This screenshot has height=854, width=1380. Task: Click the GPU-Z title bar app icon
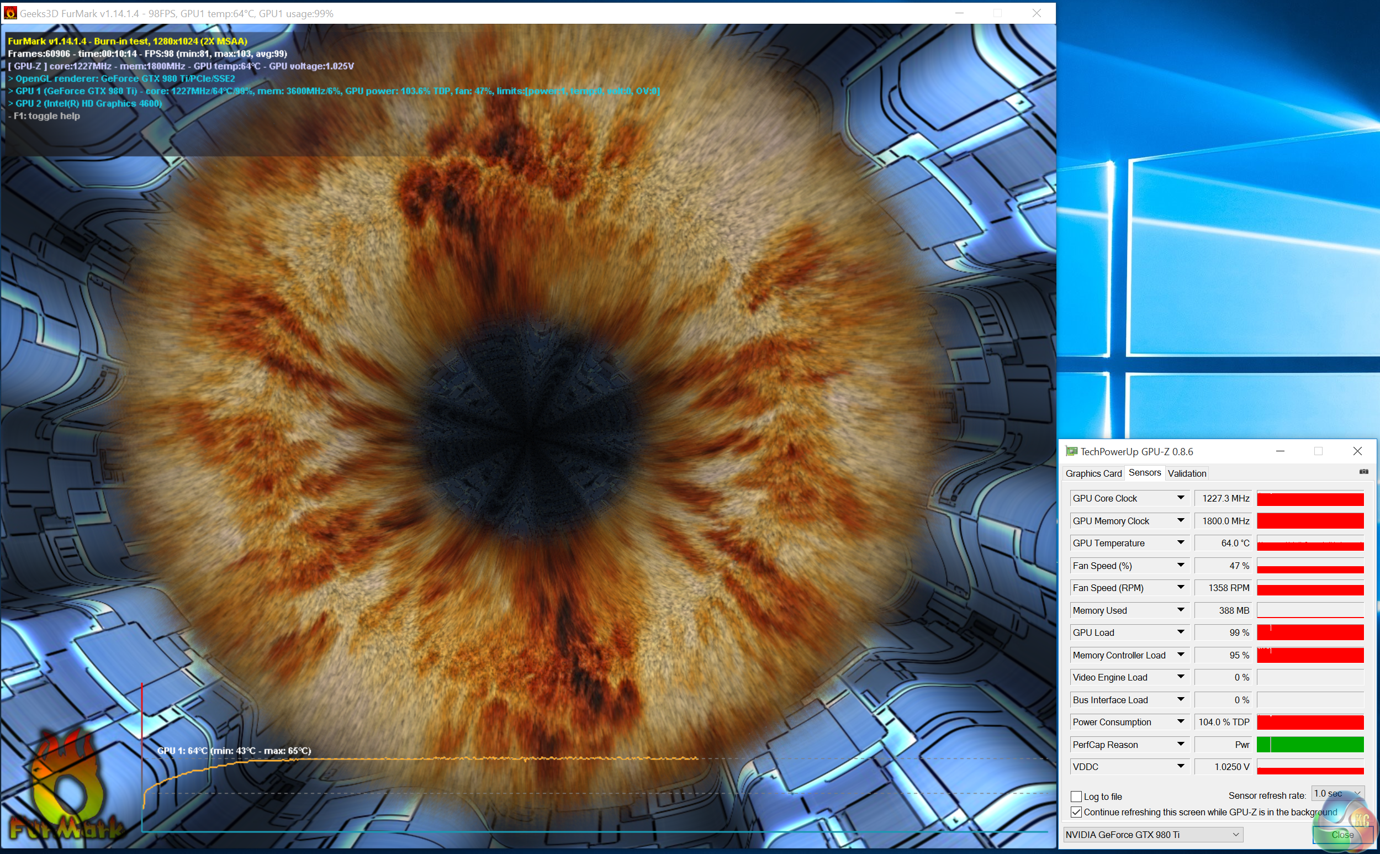tap(1071, 451)
